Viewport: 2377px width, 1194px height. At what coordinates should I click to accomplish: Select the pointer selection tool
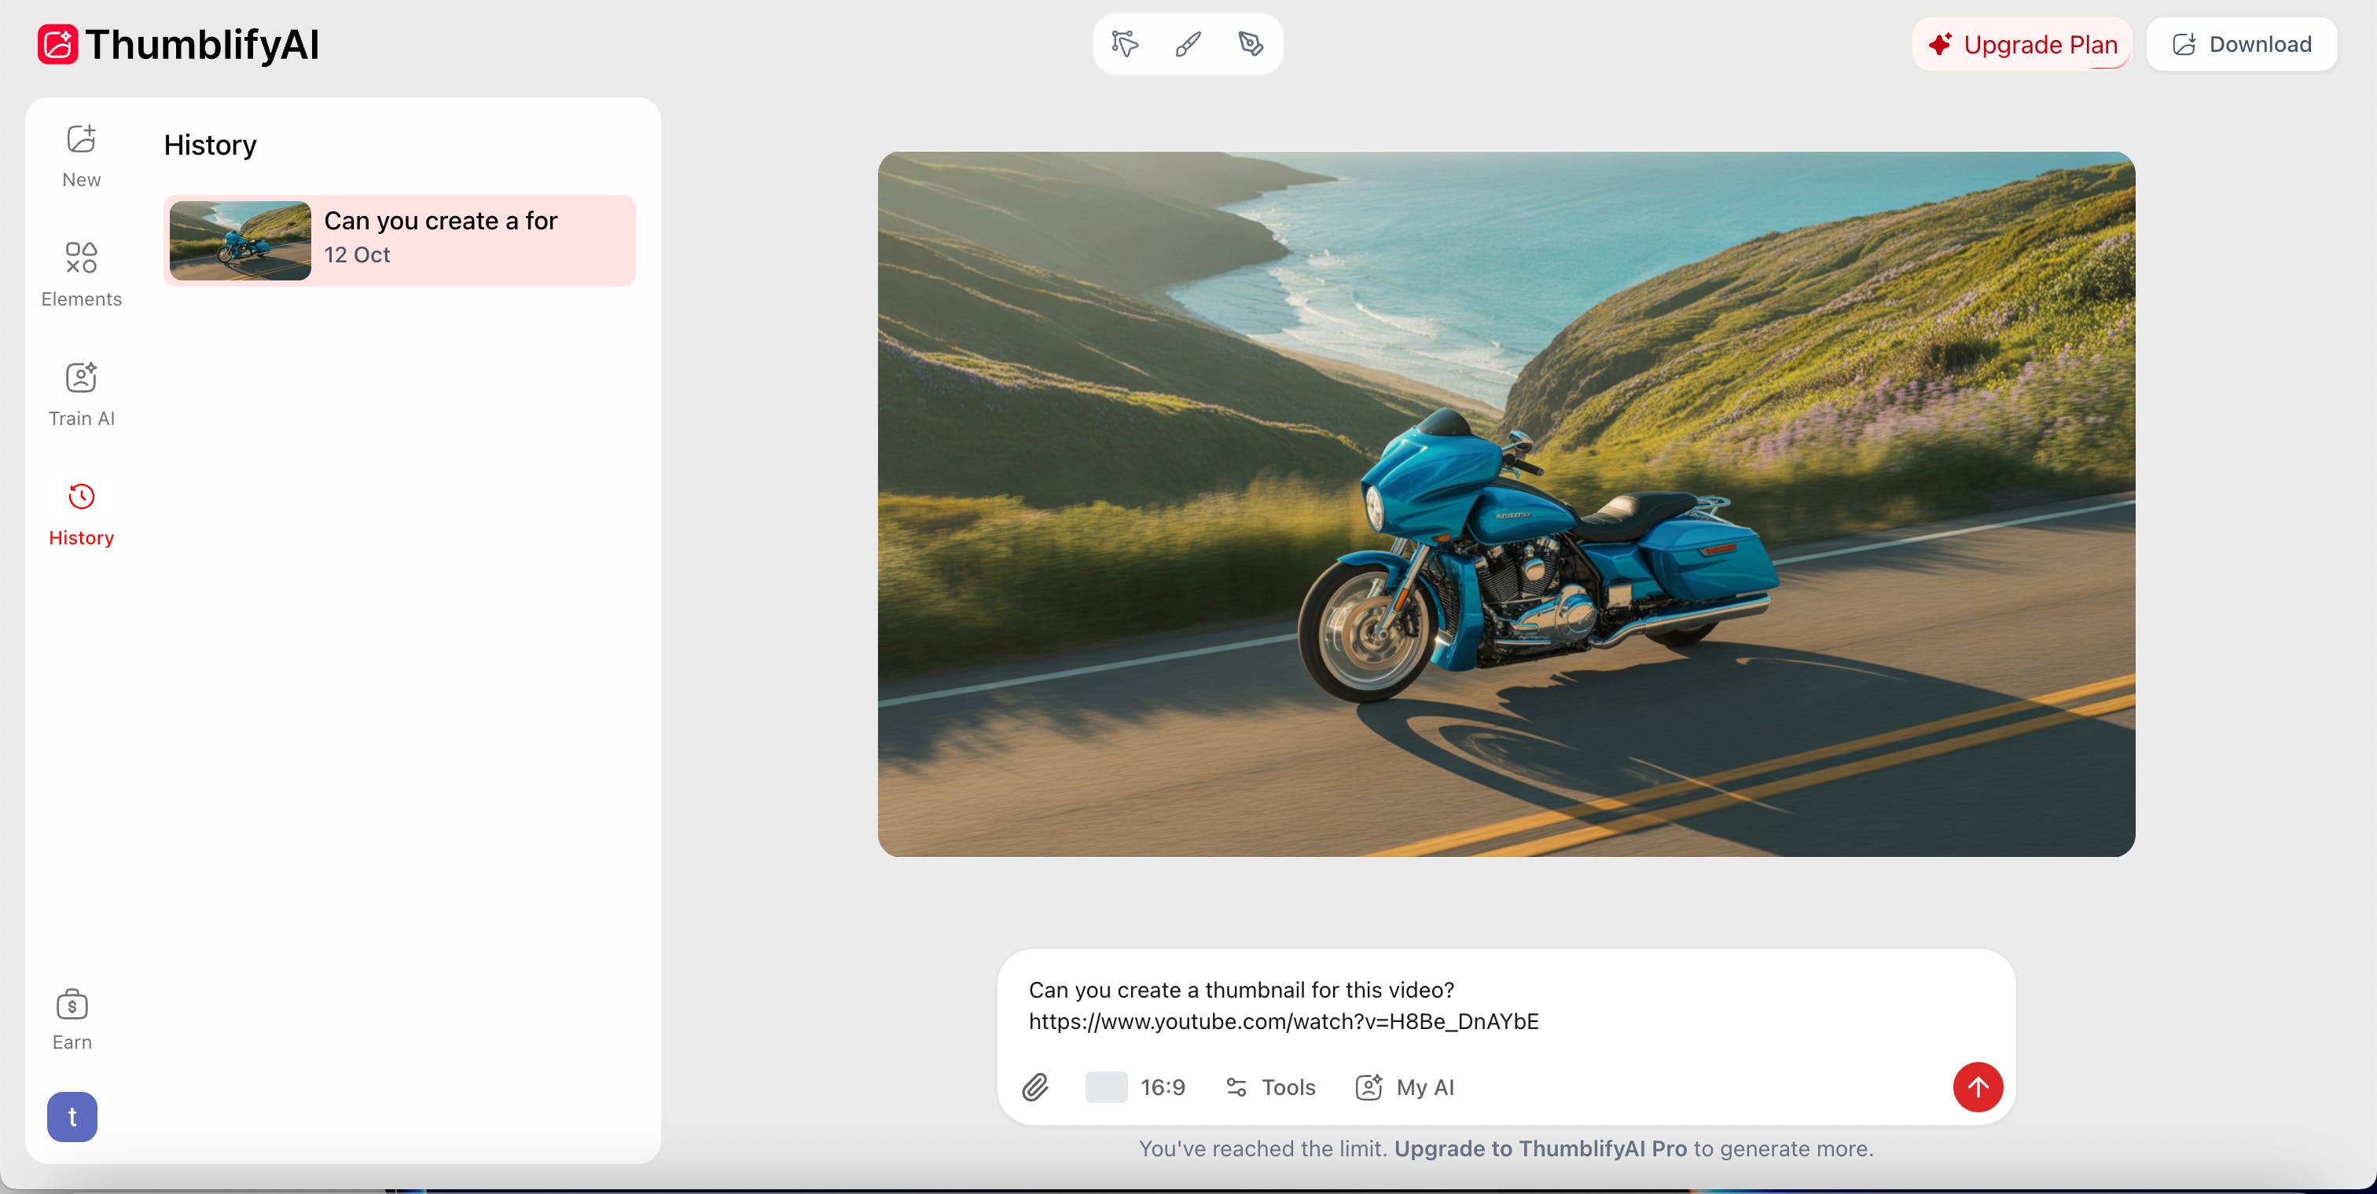pos(1125,43)
